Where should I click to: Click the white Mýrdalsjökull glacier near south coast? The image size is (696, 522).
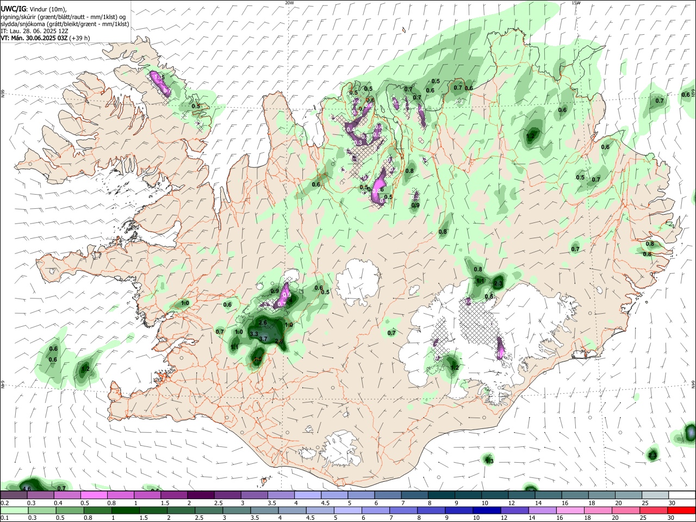coord(340,449)
